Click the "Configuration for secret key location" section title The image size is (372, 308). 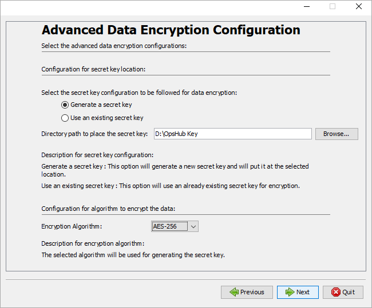(93, 69)
